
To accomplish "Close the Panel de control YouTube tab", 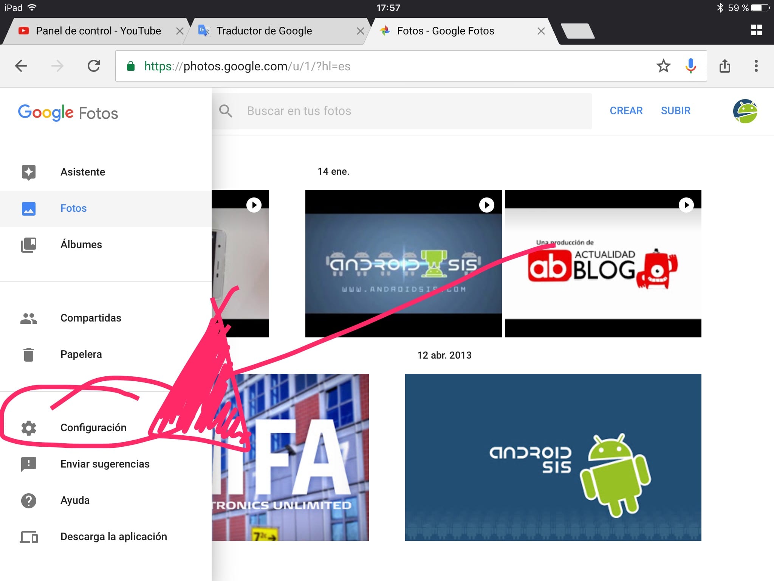I will 180,31.
